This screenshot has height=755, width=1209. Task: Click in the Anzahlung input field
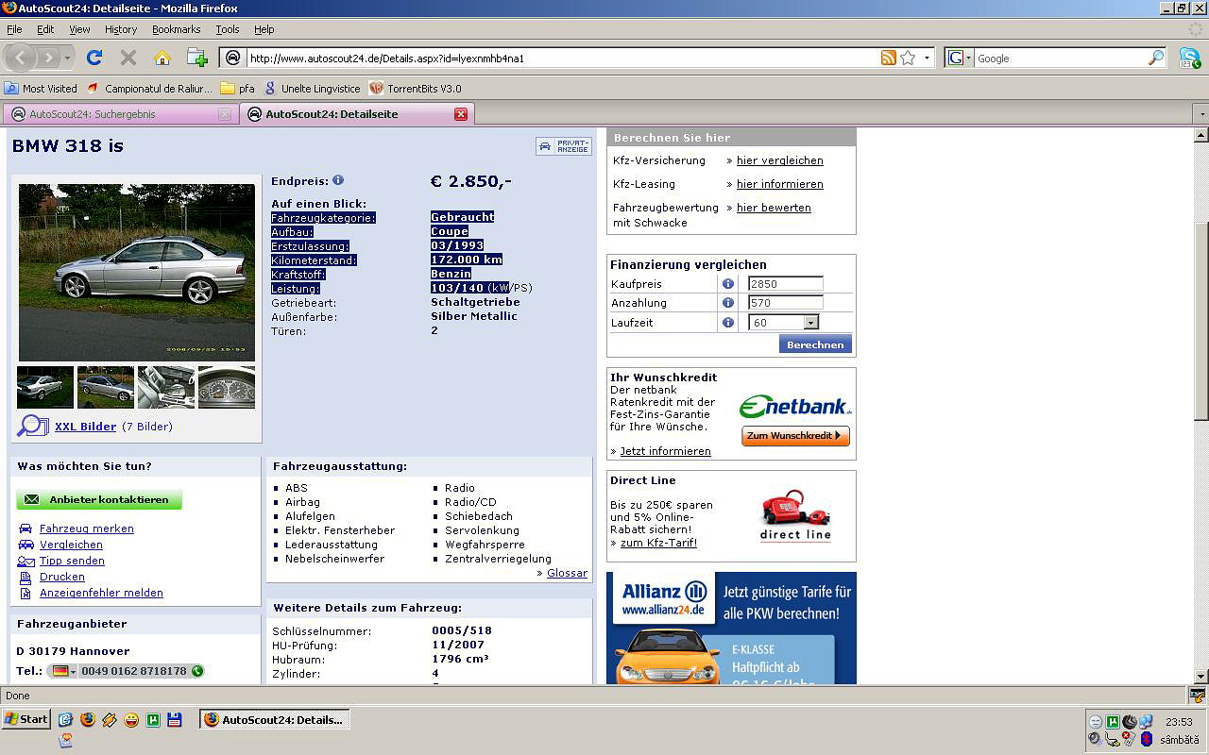coord(786,303)
